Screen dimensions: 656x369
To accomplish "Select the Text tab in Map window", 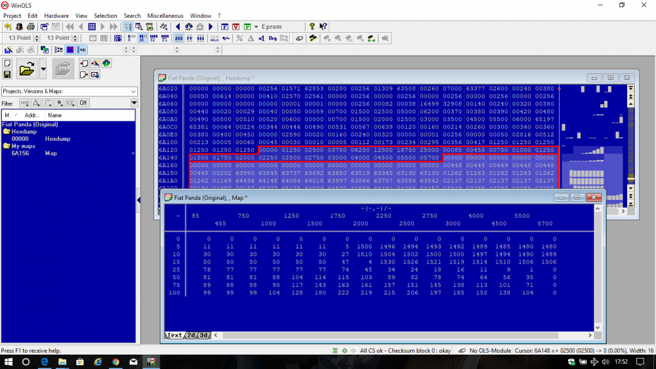I will point(174,335).
